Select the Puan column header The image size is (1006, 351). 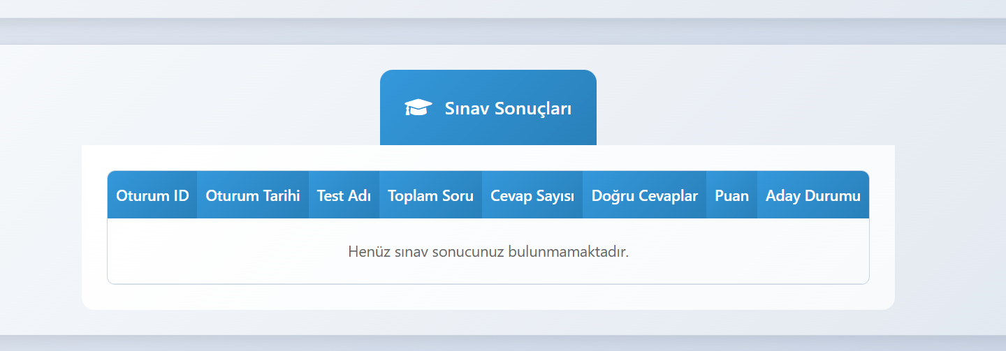tap(731, 195)
